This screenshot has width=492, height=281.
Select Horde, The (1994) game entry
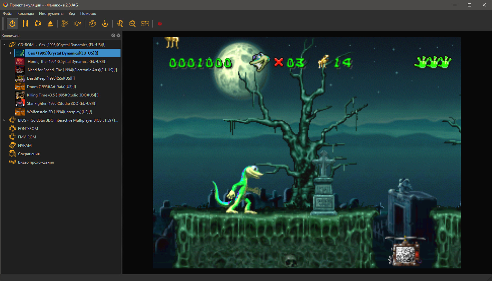click(67, 61)
